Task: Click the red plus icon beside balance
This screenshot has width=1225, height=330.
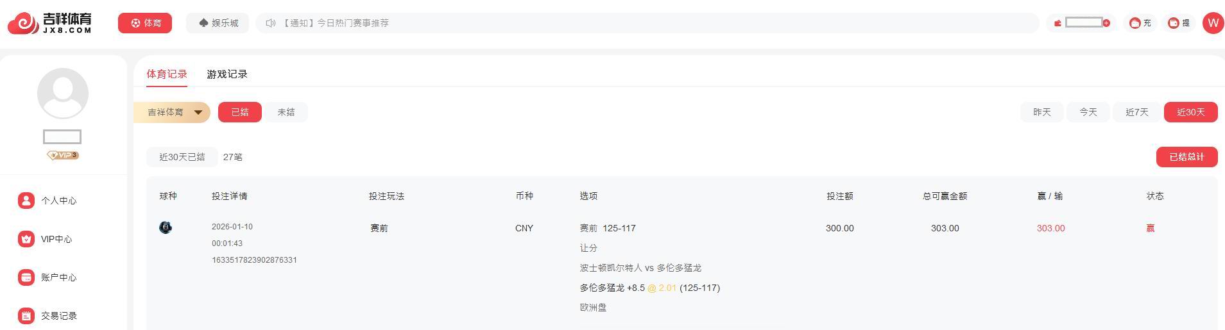Action: pos(1106,23)
